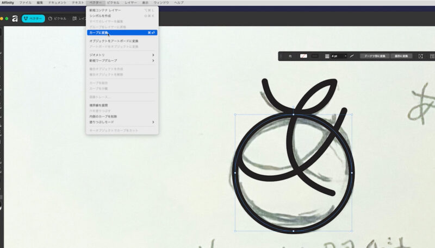435x248 pixels.
Task: Choose カーブに変換 in the ベクター menu
Action: [x=122, y=33]
